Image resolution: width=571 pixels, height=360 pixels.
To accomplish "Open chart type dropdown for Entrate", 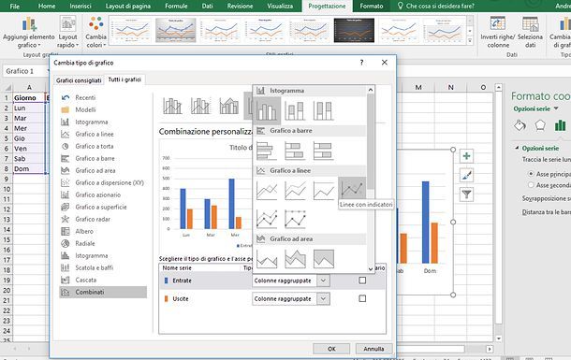I will point(323,281).
